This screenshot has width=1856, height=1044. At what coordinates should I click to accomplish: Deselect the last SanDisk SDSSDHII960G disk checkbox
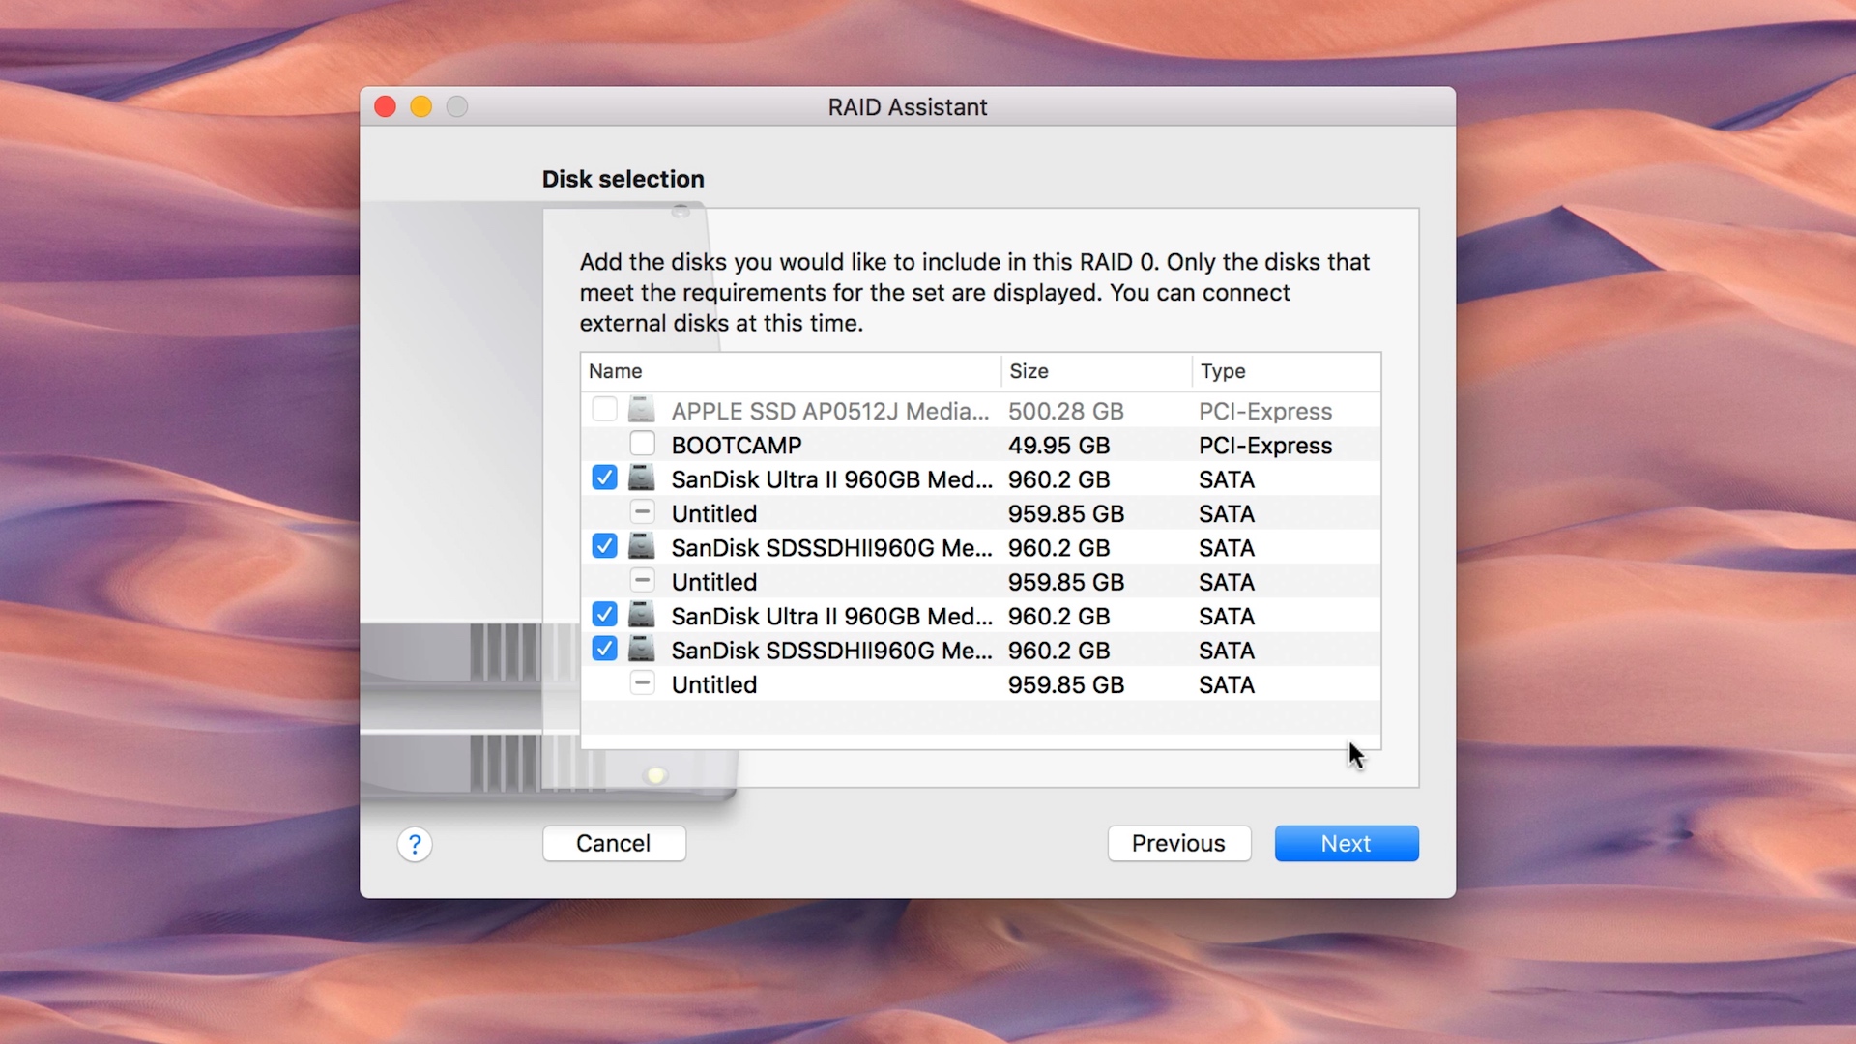point(604,650)
